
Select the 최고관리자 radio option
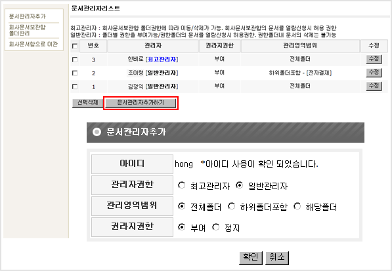coord(181,185)
